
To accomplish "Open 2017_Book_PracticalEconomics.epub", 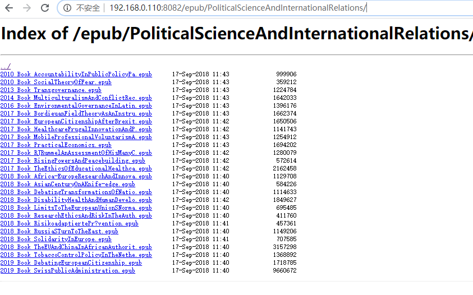I will 56,145.
